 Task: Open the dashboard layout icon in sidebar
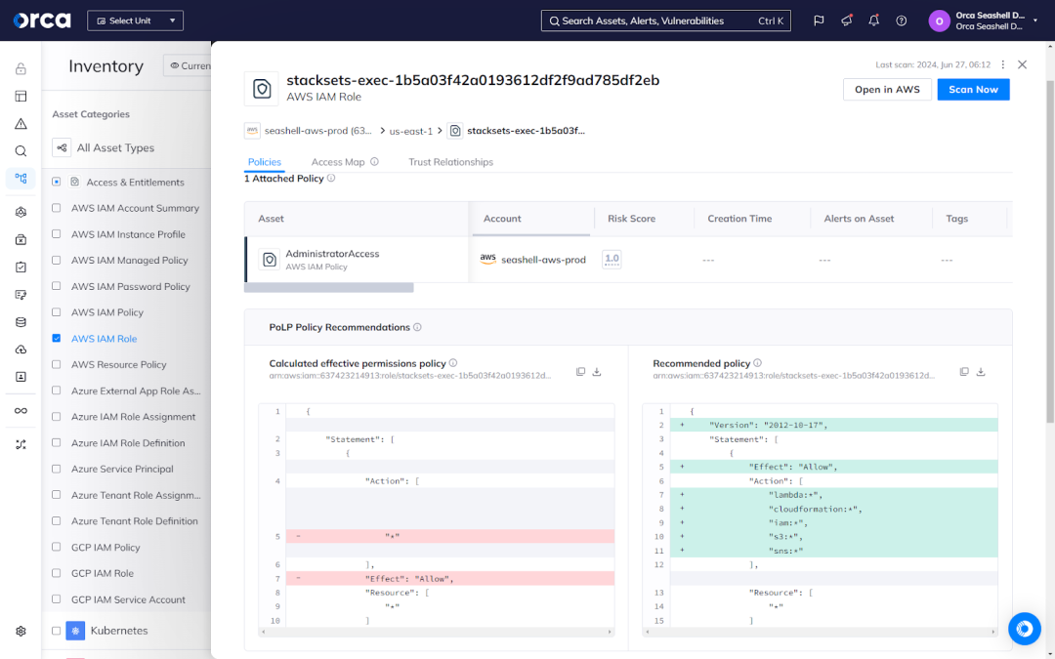tap(21, 96)
